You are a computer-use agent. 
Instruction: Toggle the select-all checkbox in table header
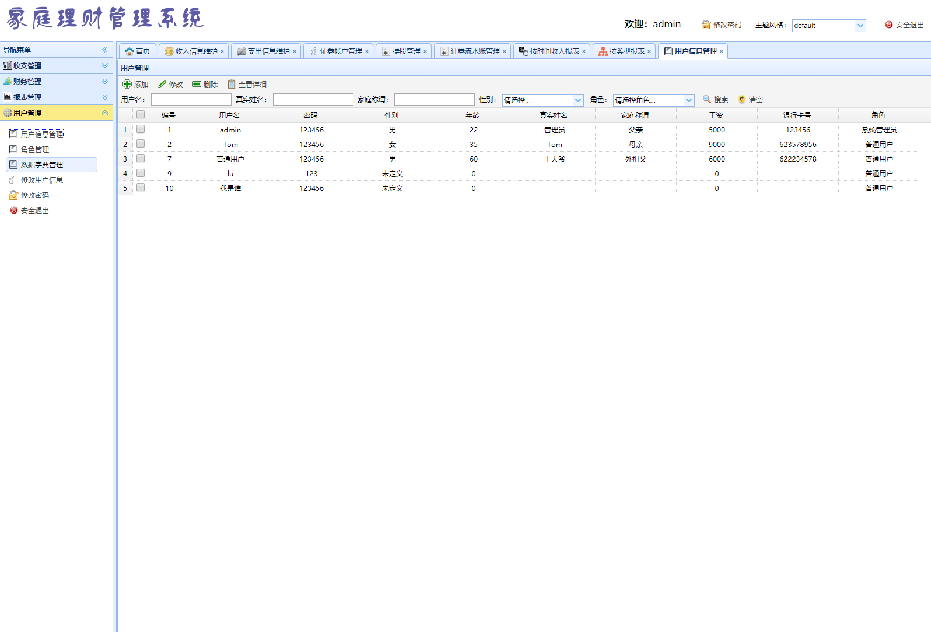point(141,114)
